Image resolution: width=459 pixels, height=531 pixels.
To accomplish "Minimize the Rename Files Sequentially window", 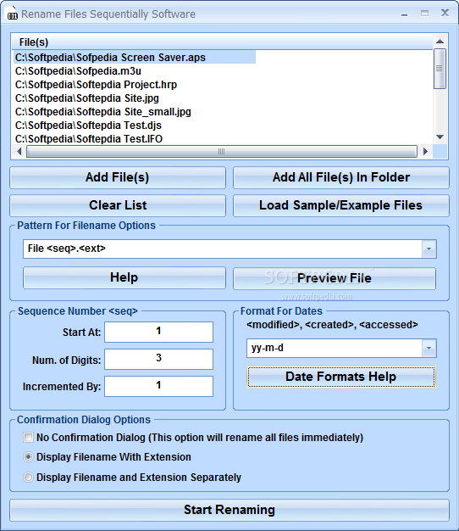I will click(404, 14).
